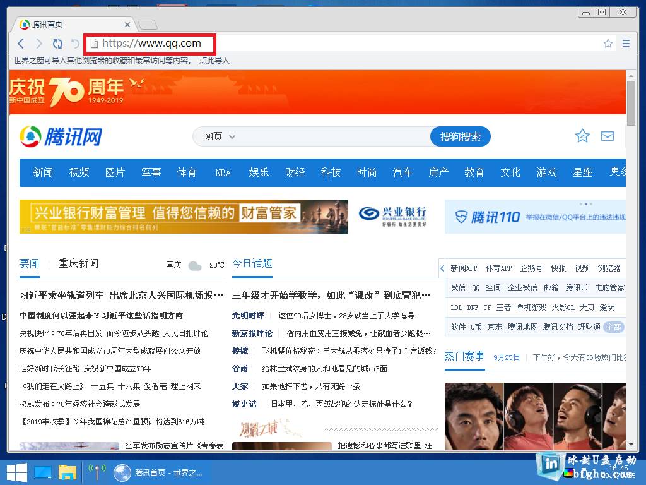The height and width of the screenshot is (485, 646).
Task: Go back with the browser back arrow
Action: tap(21, 44)
